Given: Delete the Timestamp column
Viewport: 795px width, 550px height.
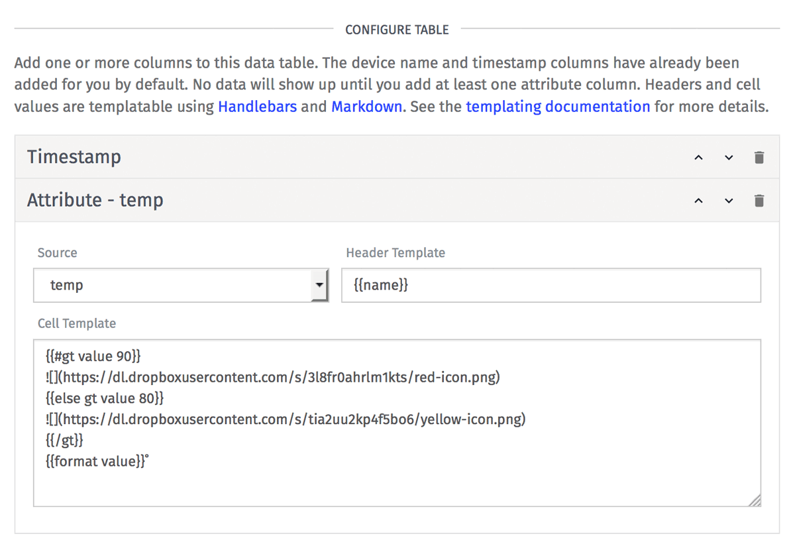Looking at the screenshot, I should [759, 158].
